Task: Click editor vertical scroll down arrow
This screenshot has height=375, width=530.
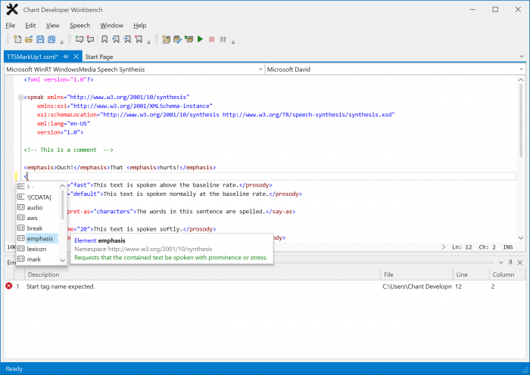Action: point(521,238)
